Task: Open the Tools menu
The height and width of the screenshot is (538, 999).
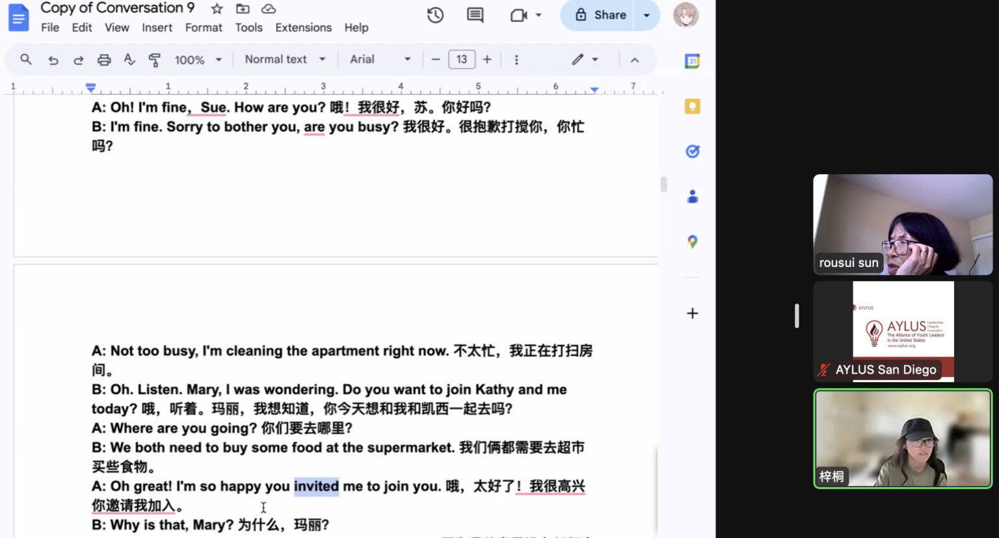Action: pos(249,27)
